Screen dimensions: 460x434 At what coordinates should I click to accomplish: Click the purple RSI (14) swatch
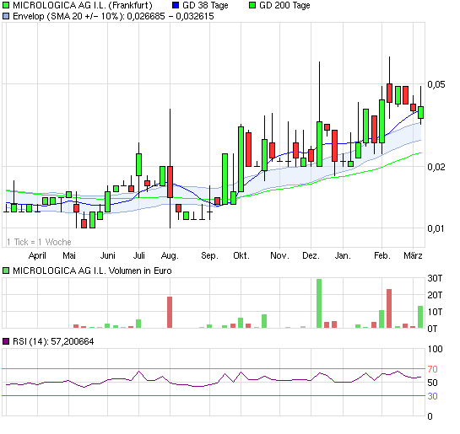coord(6,341)
